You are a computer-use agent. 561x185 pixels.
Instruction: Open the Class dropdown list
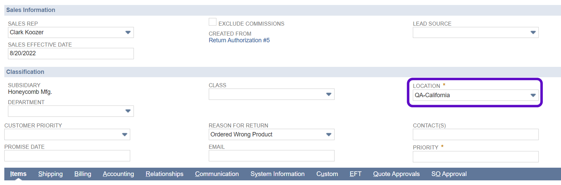pos(328,94)
